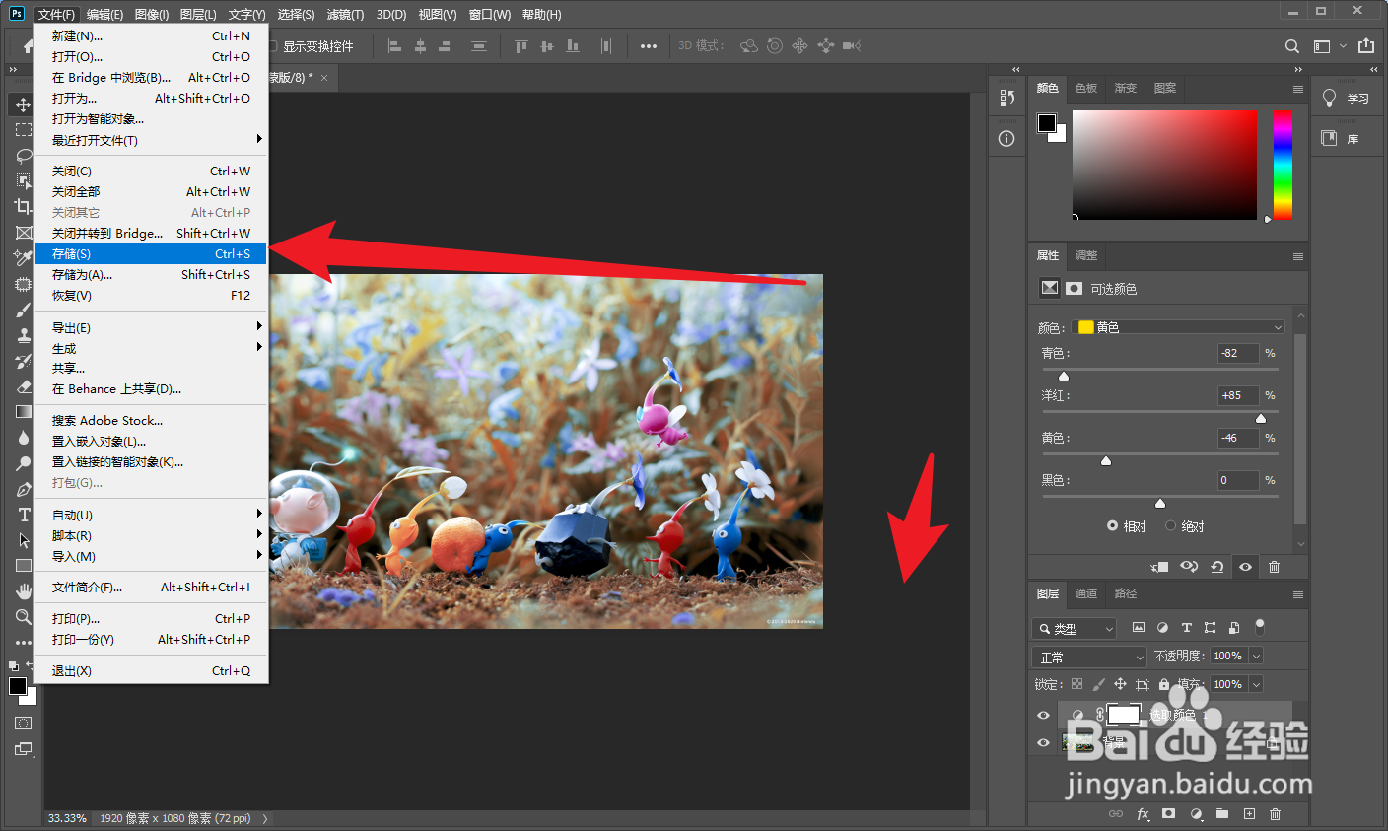1388x831 pixels.
Task: Click the rainbow hue strip
Action: tap(1283, 165)
